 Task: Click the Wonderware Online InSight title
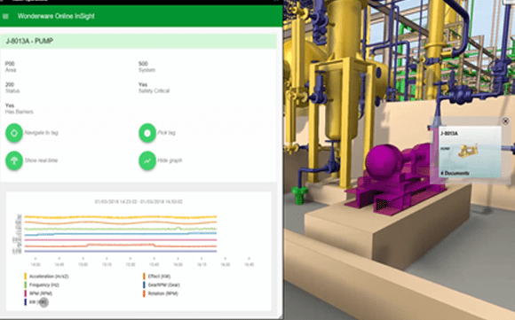pos(56,16)
